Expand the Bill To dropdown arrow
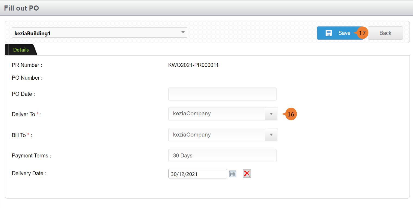This screenshot has height=208, width=413. click(271, 135)
